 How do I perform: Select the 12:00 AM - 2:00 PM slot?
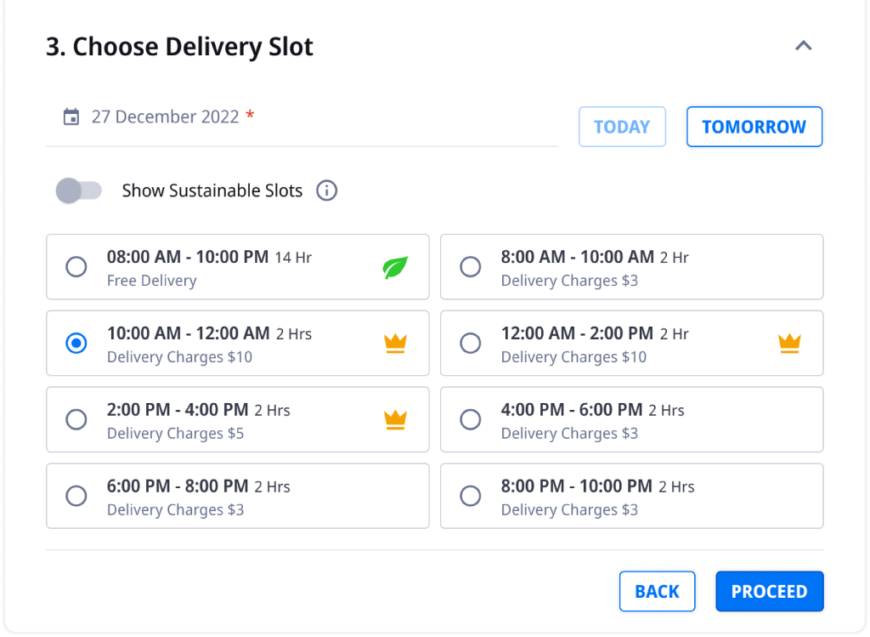click(471, 343)
